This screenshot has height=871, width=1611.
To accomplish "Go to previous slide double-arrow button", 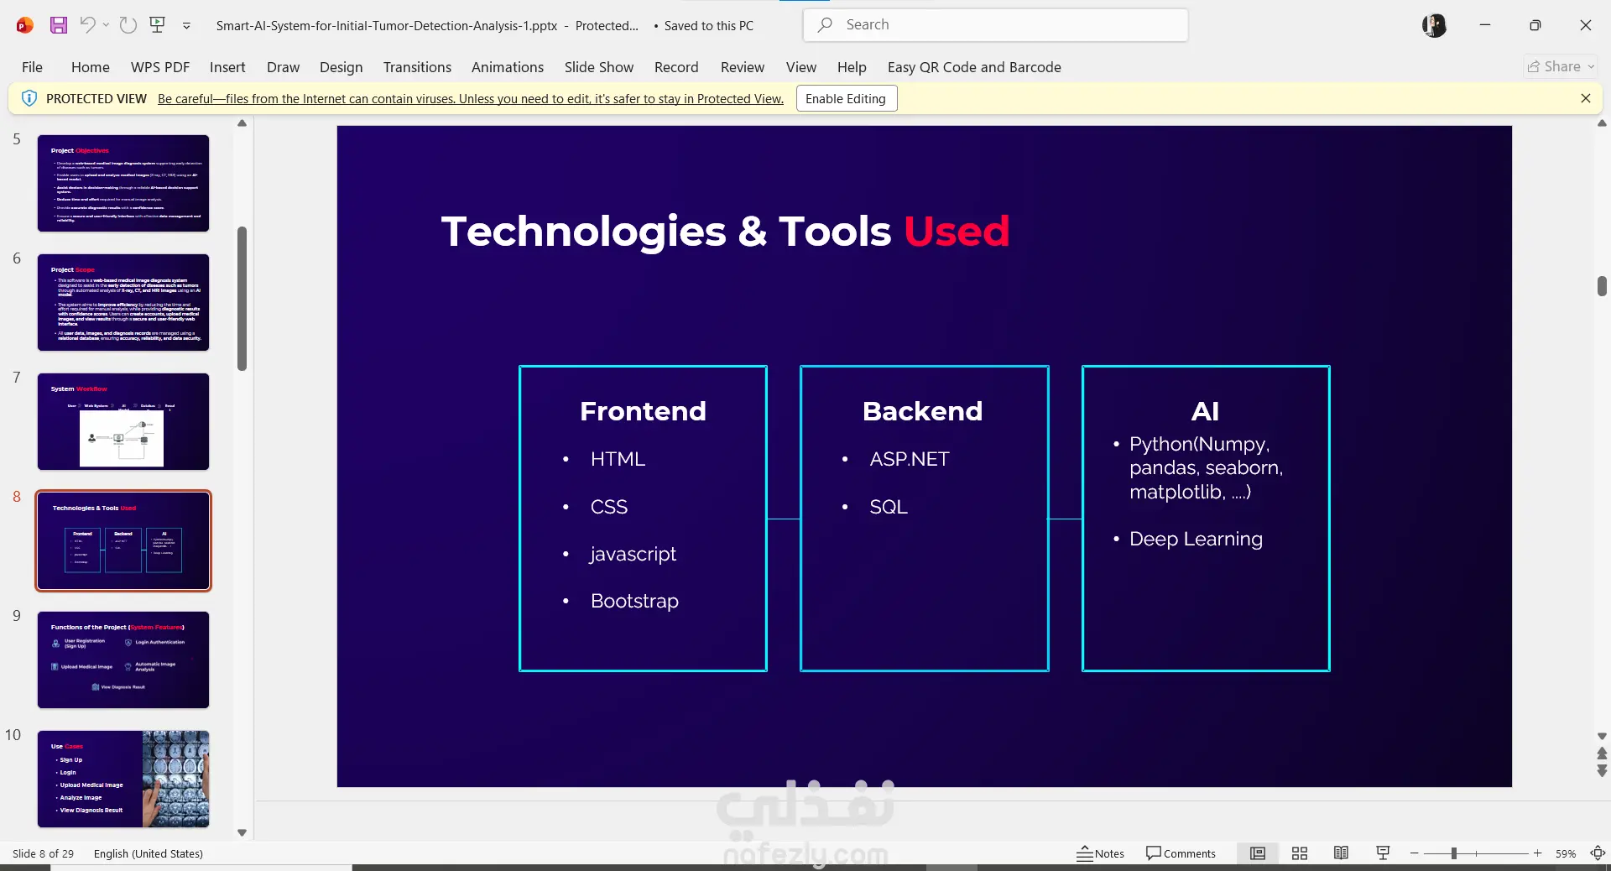I will point(1602,754).
